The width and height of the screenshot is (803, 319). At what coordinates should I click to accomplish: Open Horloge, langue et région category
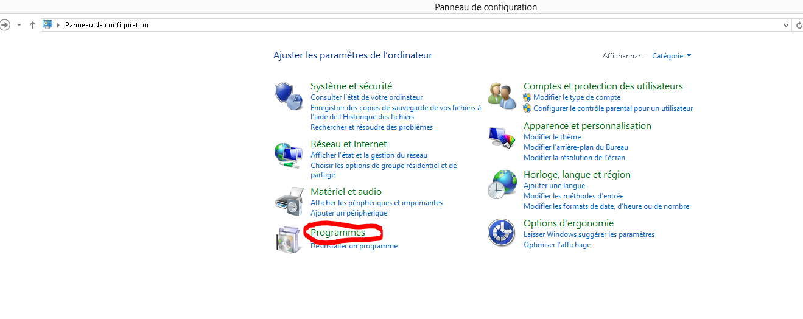click(577, 175)
